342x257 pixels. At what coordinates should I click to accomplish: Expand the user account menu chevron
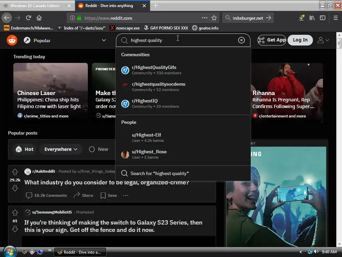[327, 40]
